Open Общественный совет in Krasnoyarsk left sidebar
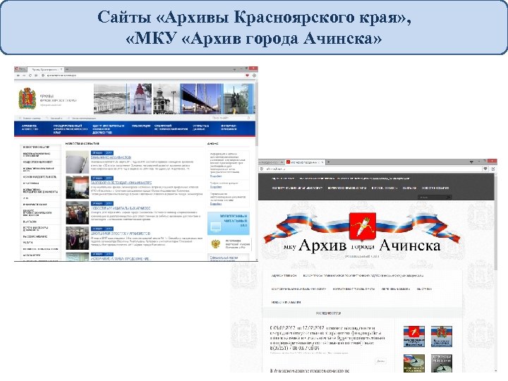Viewport: 508px width, 381px height. point(38,162)
